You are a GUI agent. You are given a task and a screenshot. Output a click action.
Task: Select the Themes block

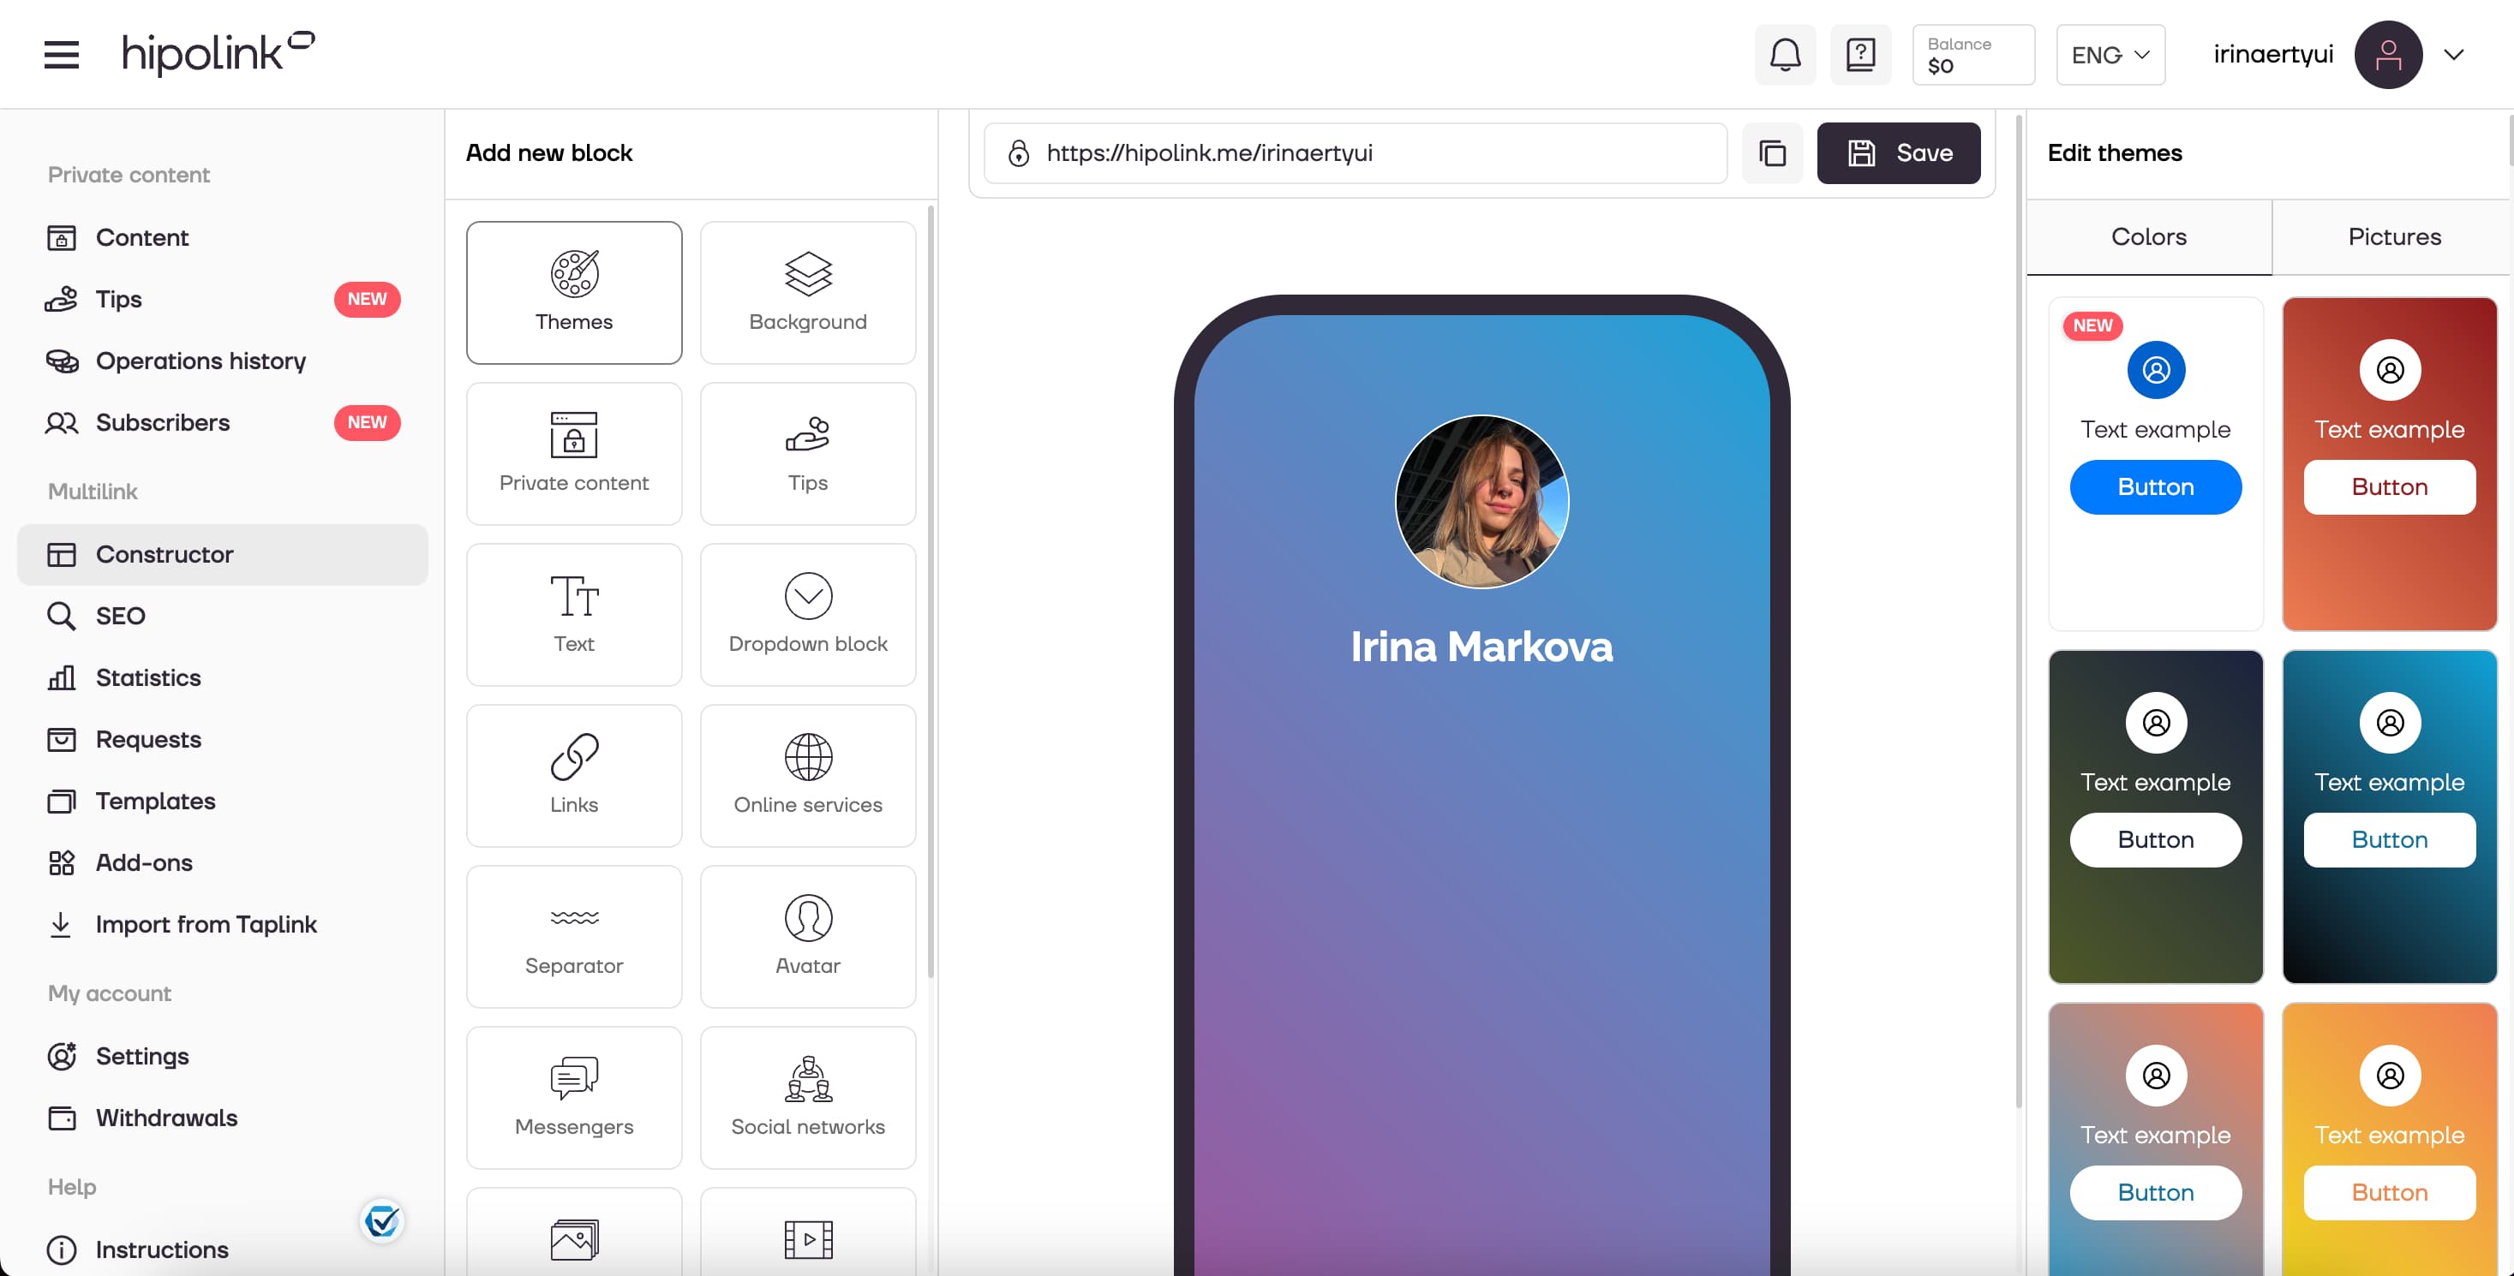pyautogui.click(x=574, y=292)
